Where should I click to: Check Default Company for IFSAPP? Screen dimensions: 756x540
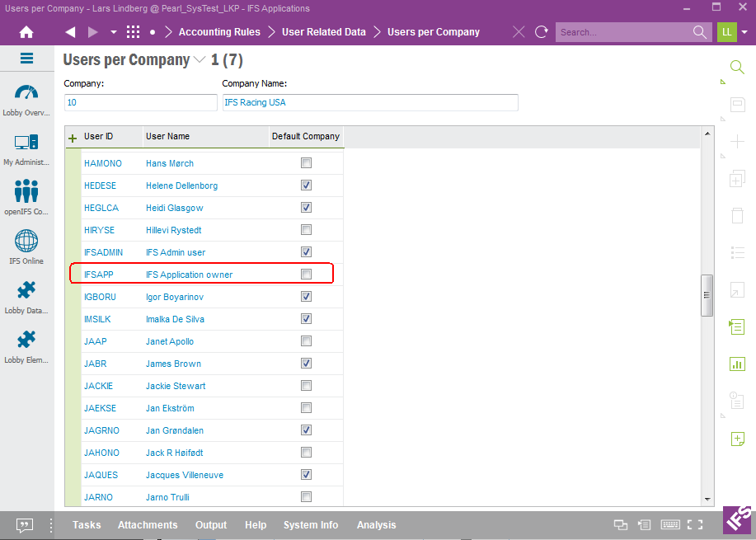click(x=306, y=274)
